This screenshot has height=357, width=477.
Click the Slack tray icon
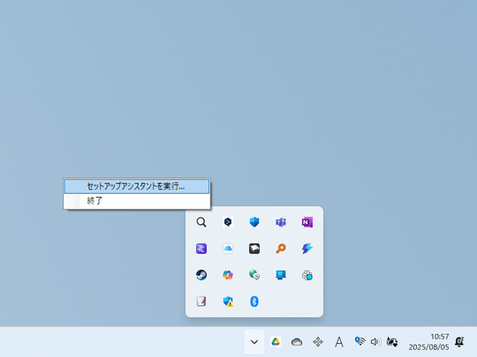pos(307,275)
